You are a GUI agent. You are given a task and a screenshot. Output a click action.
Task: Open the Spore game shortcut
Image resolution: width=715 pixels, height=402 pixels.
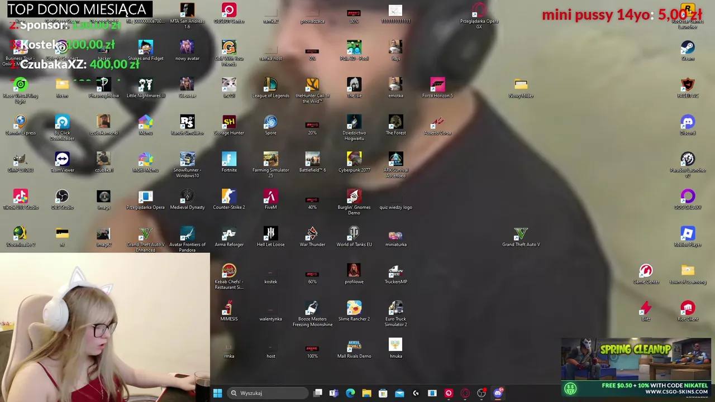270,122
